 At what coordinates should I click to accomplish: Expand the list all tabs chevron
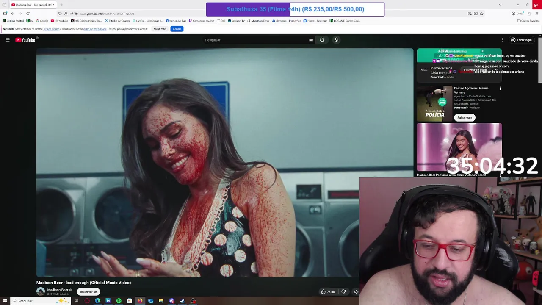pos(500,5)
